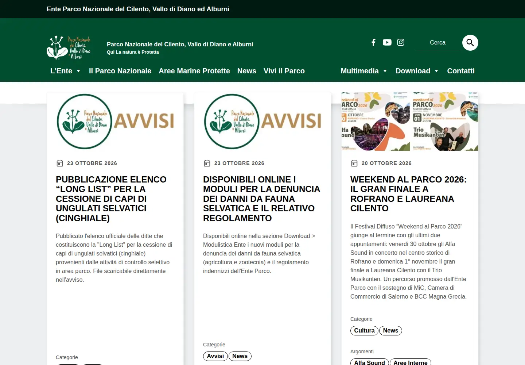Select the Cultura category tag
Viewport: 525px width, 365px height.
[x=364, y=331]
